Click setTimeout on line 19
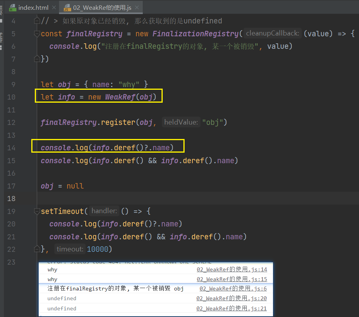This screenshot has height=317, width=359. point(62,211)
